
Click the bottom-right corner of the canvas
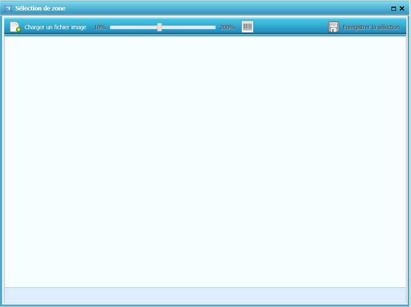[404, 285]
